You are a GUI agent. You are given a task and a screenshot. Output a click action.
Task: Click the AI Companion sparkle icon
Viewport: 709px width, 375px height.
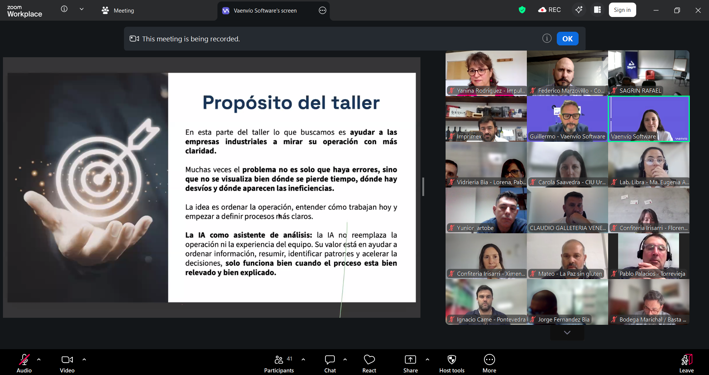(x=579, y=10)
